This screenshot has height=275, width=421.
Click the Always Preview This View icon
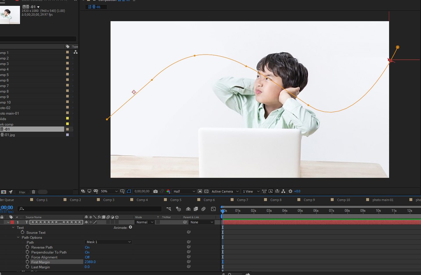(x=83, y=191)
